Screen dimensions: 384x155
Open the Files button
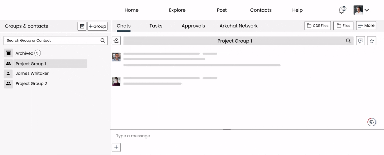coord(343,25)
